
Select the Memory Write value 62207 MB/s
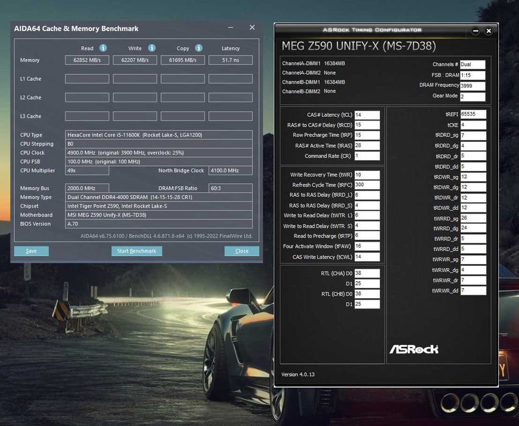135,60
